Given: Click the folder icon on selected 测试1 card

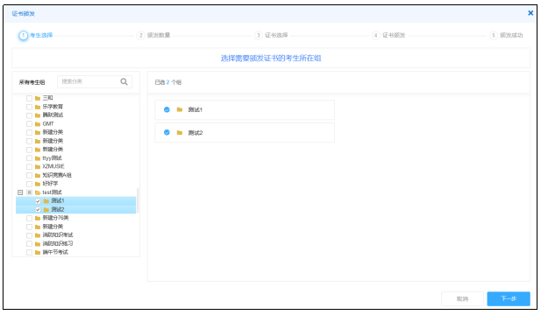Looking at the screenshot, I should point(180,109).
